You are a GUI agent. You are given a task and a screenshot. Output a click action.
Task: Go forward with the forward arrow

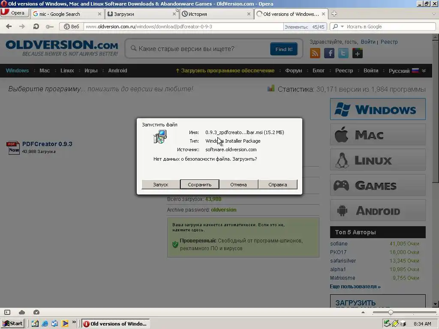click(x=22, y=27)
